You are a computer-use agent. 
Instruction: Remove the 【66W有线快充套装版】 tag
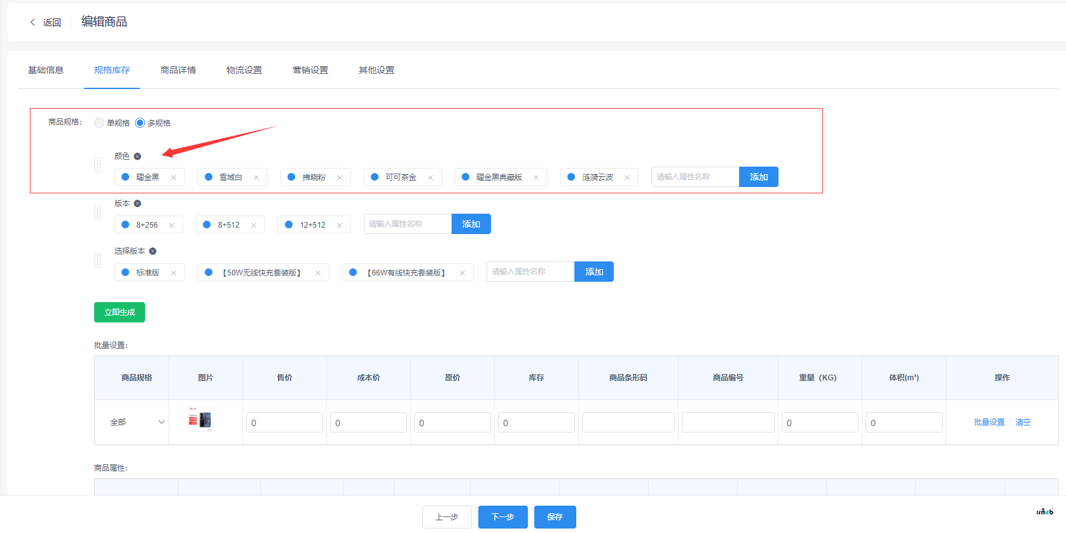462,273
